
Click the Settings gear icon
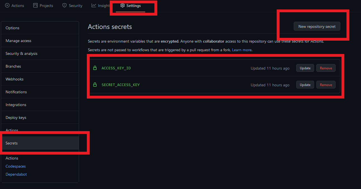point(122,6)
